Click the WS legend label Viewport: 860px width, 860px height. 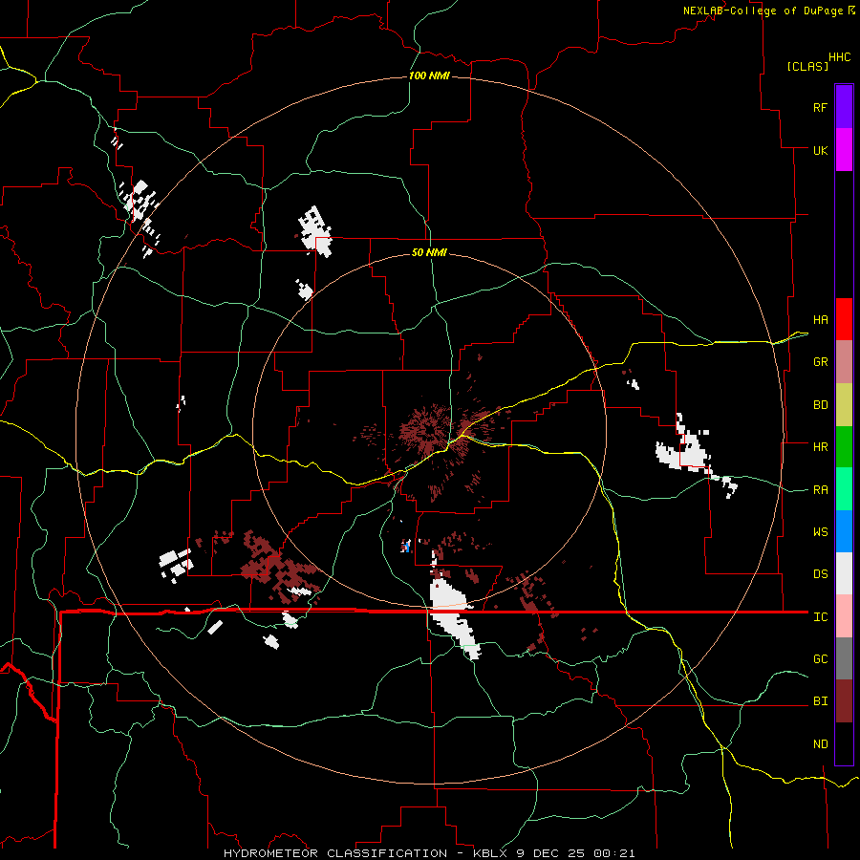click(820, 531)
